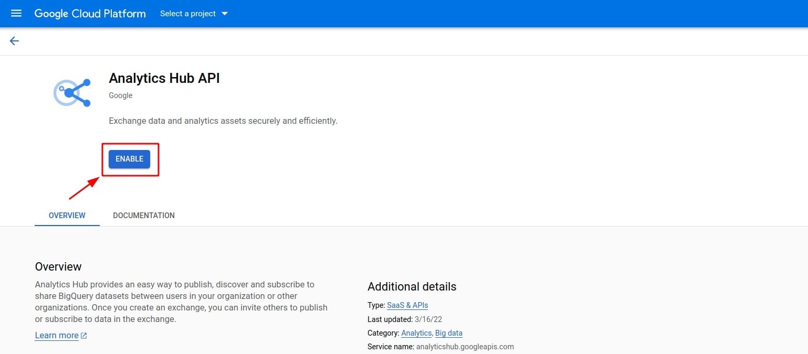Image resolution: width=808 pixels, height=354 pixels.
Task: Open the Big data category link
Action: [449, 333]
